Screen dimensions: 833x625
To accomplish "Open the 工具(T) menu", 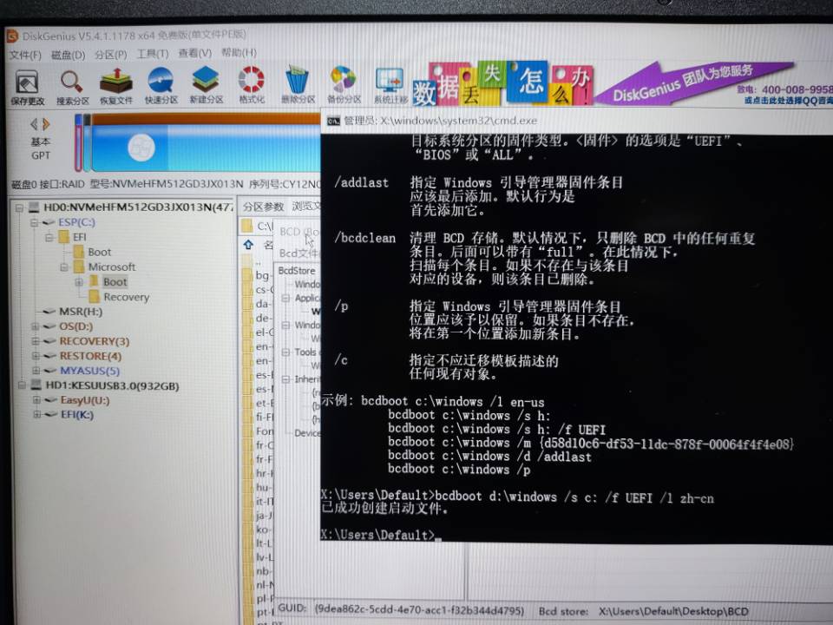I will tap(153, 54).
